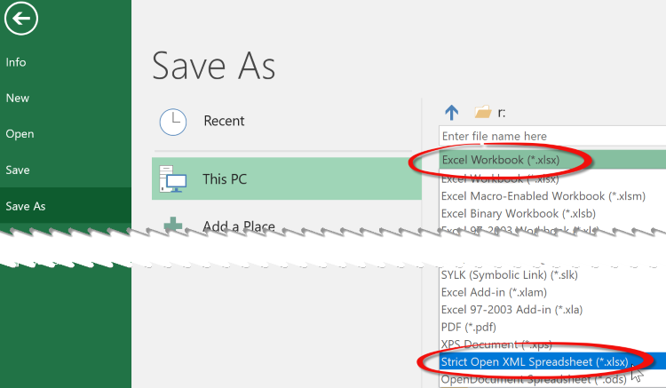Go up one folder level arrow
Image resolution: width=666 pixels, height=388 pixels.
coord(451,113)
